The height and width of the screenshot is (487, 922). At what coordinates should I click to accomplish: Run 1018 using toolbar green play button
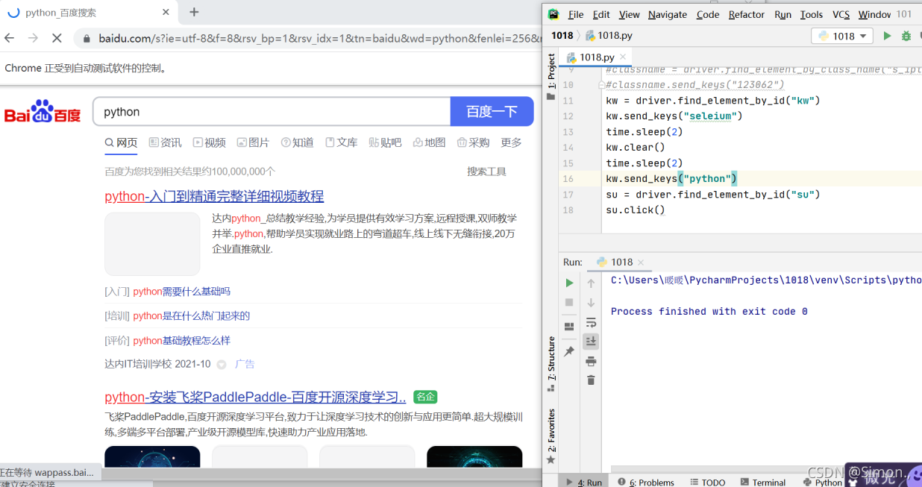pyautogui.click(x=887, y=36)
